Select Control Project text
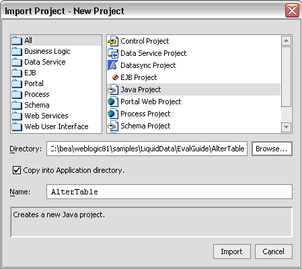The image size is (302, 269). [x=145, y=41]
